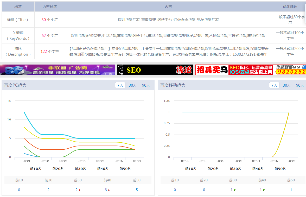
Task: Click the mobile 前10 value 0
Action: (175, 190)
